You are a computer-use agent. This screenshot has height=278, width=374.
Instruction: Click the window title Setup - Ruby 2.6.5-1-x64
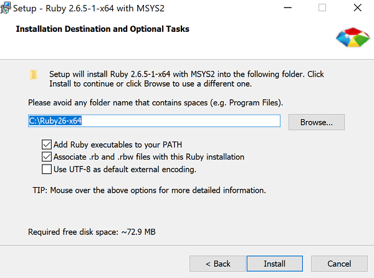[x=89, y=8]
